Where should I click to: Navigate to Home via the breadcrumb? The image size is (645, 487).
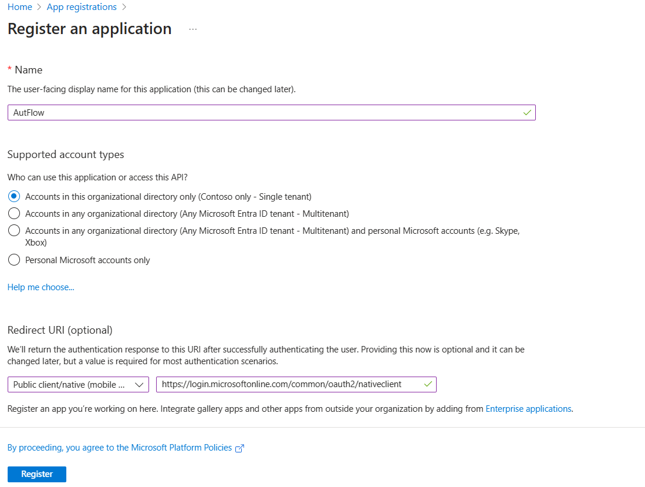click(x=19, y=6)
